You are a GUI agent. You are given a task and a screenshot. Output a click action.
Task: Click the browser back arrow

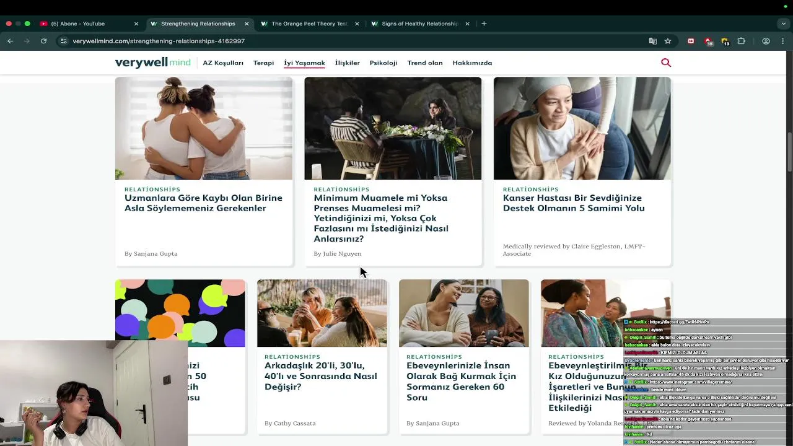pos(11,41)
